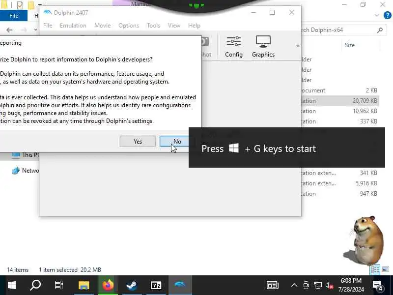Select the 341 KB extension row
The height and width of the screenshot is (295, 393).
click(x=340, y=173)
